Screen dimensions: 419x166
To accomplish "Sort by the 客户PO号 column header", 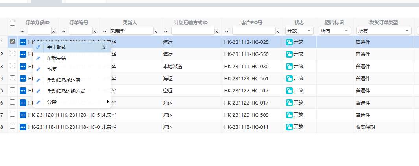I will [251, 23].
